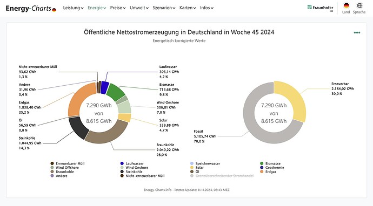Toggle Erdgas legend entry
373x206 pixels.
tap(268, 171)
